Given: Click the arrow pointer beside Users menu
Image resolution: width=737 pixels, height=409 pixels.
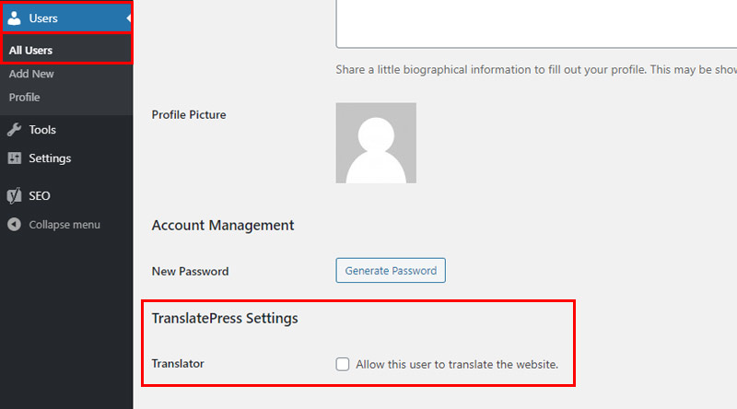Looking at the screenshot, I should 128,18.
